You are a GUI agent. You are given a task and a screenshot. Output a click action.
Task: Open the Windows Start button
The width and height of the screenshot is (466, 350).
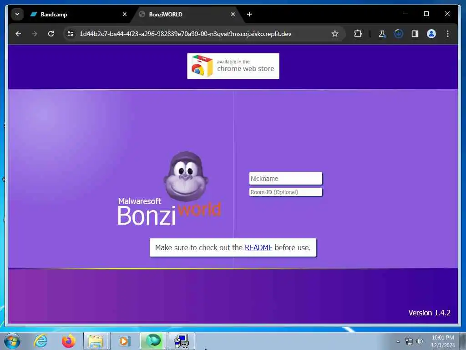(12, 341)
